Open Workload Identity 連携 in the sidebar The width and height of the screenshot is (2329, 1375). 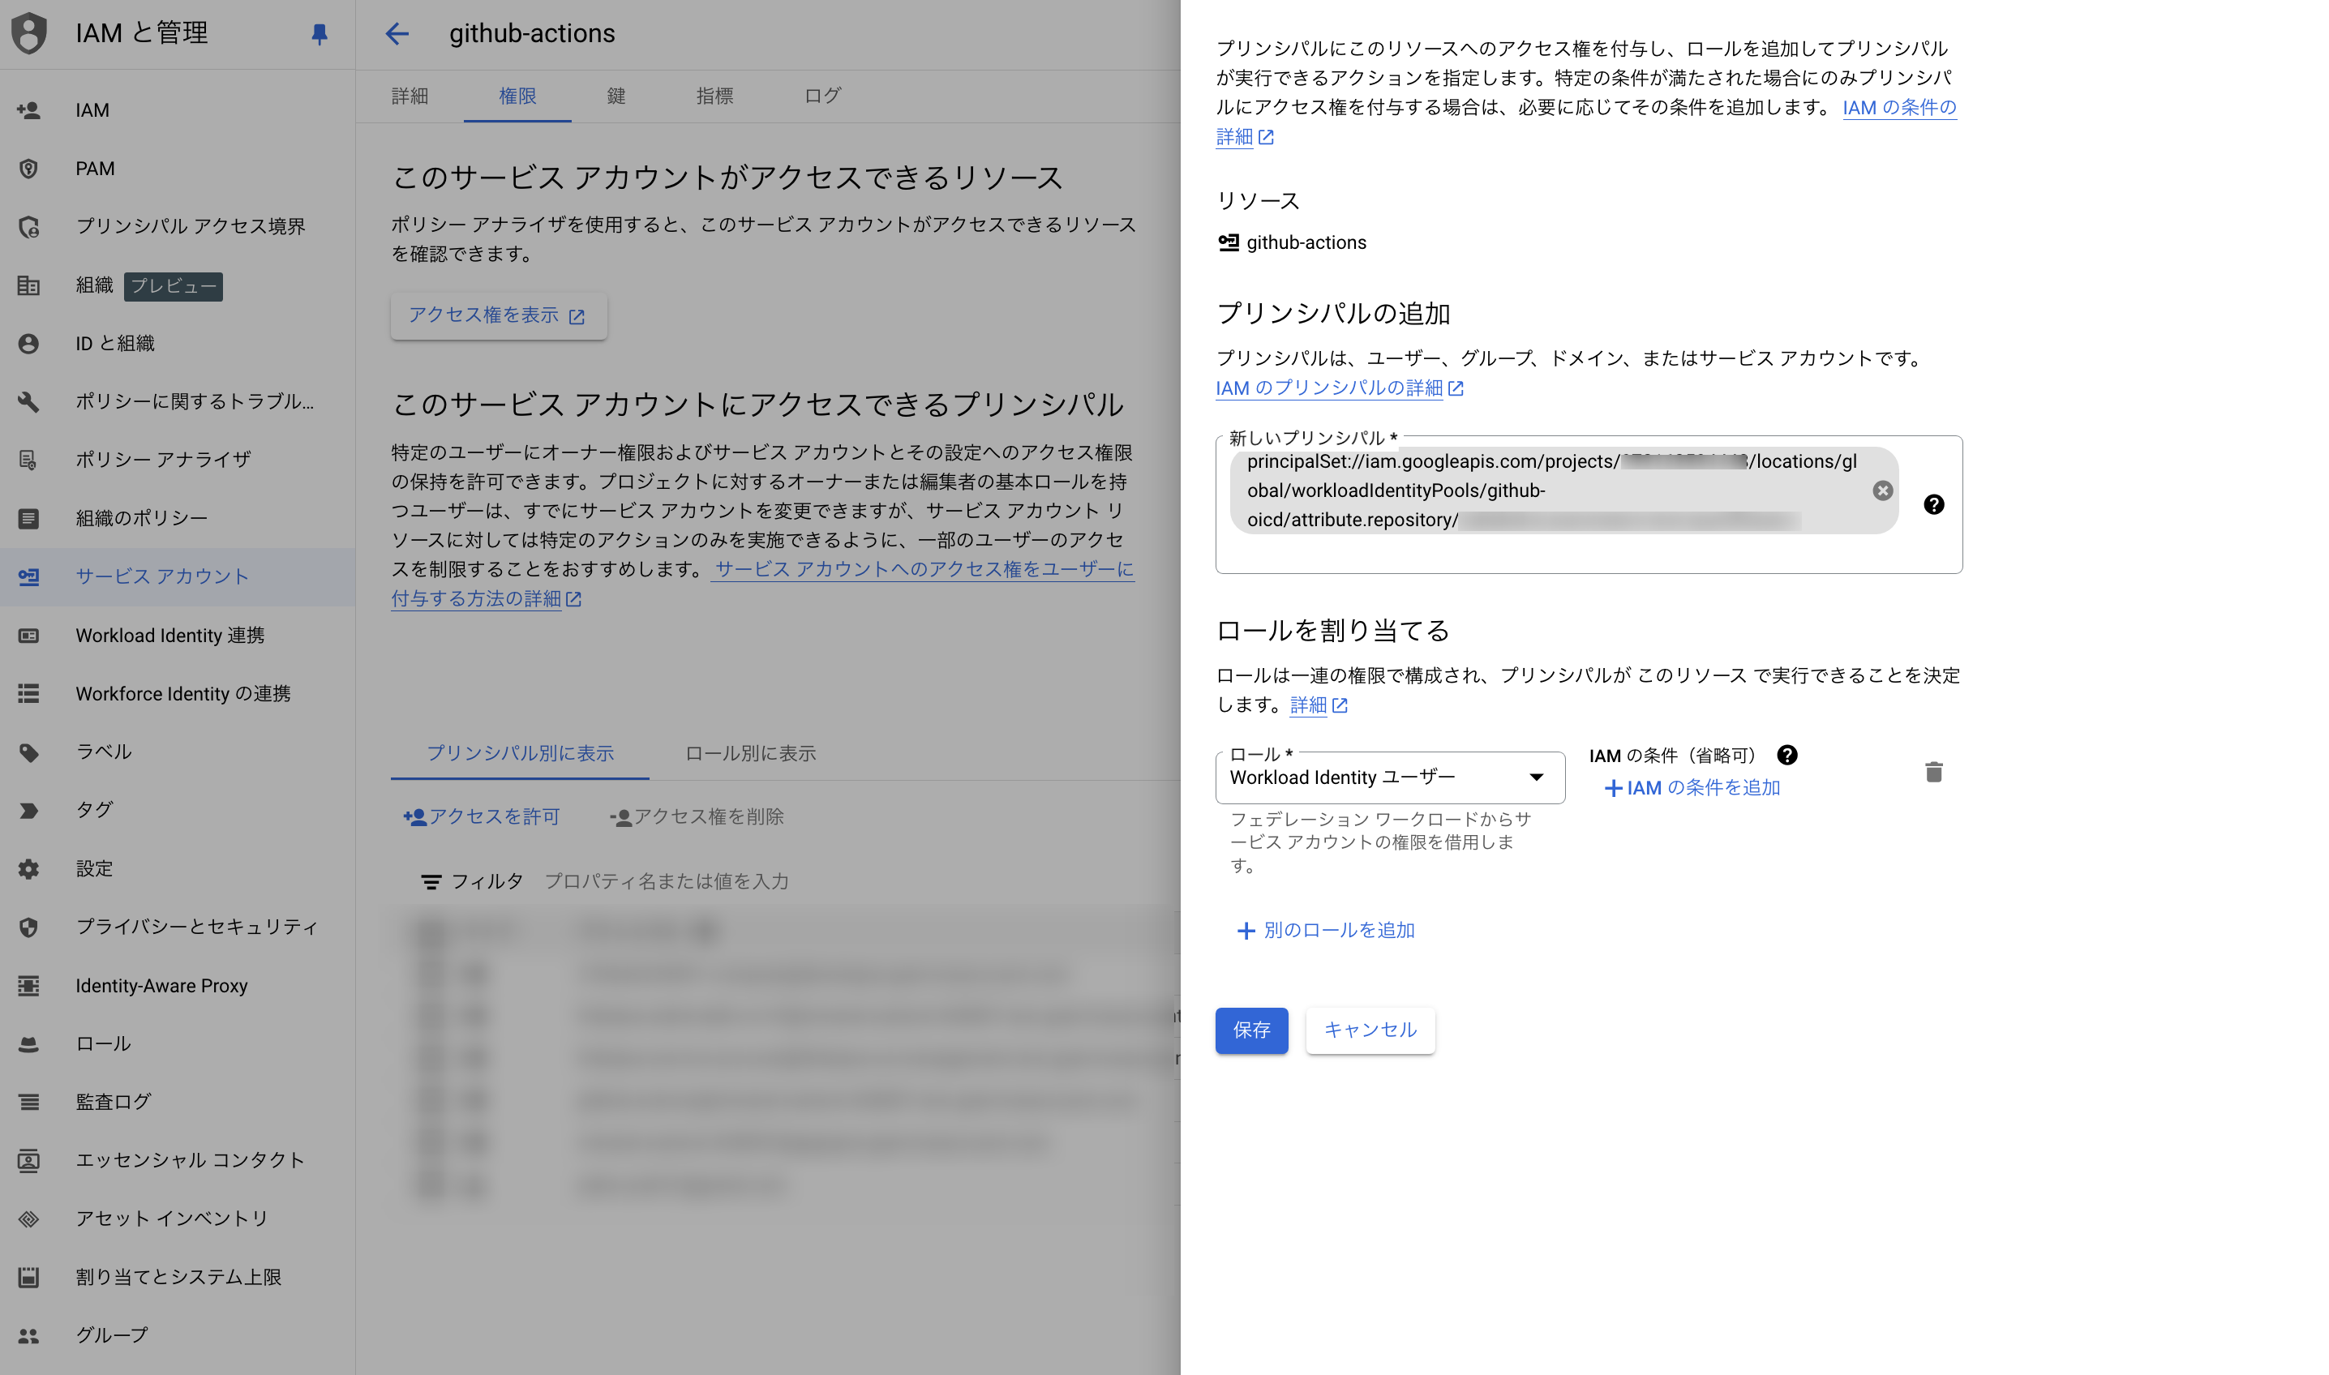coord(169,635)
